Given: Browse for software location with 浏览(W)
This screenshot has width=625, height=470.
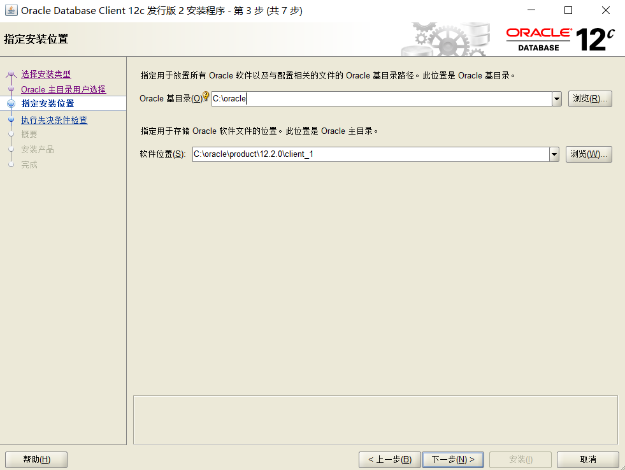Looking at the screenshot, I should click(x=589, y=154).
